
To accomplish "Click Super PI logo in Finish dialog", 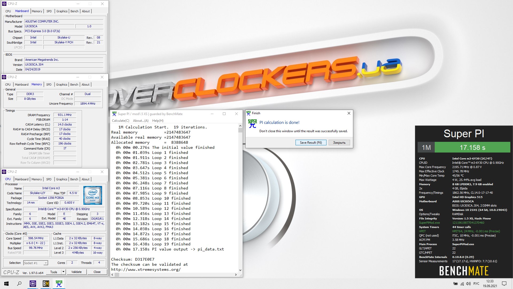I will [252, 124].
